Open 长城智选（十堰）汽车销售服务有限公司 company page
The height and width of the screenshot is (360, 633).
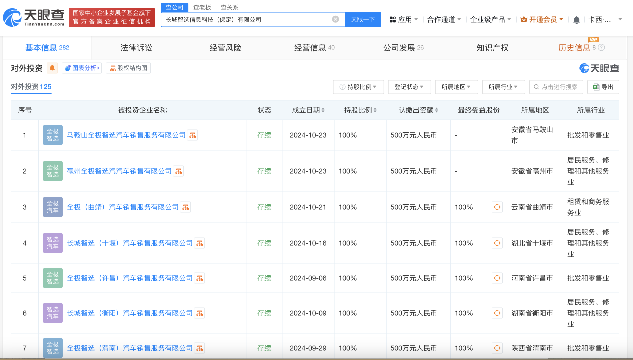coord(130,243)
